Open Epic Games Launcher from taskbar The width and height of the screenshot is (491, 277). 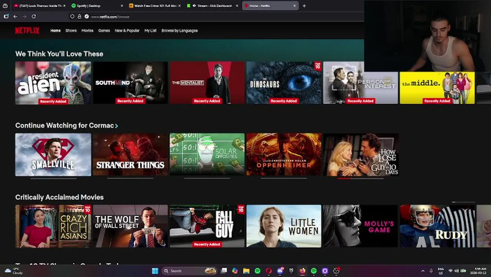[x=291, y=271]
